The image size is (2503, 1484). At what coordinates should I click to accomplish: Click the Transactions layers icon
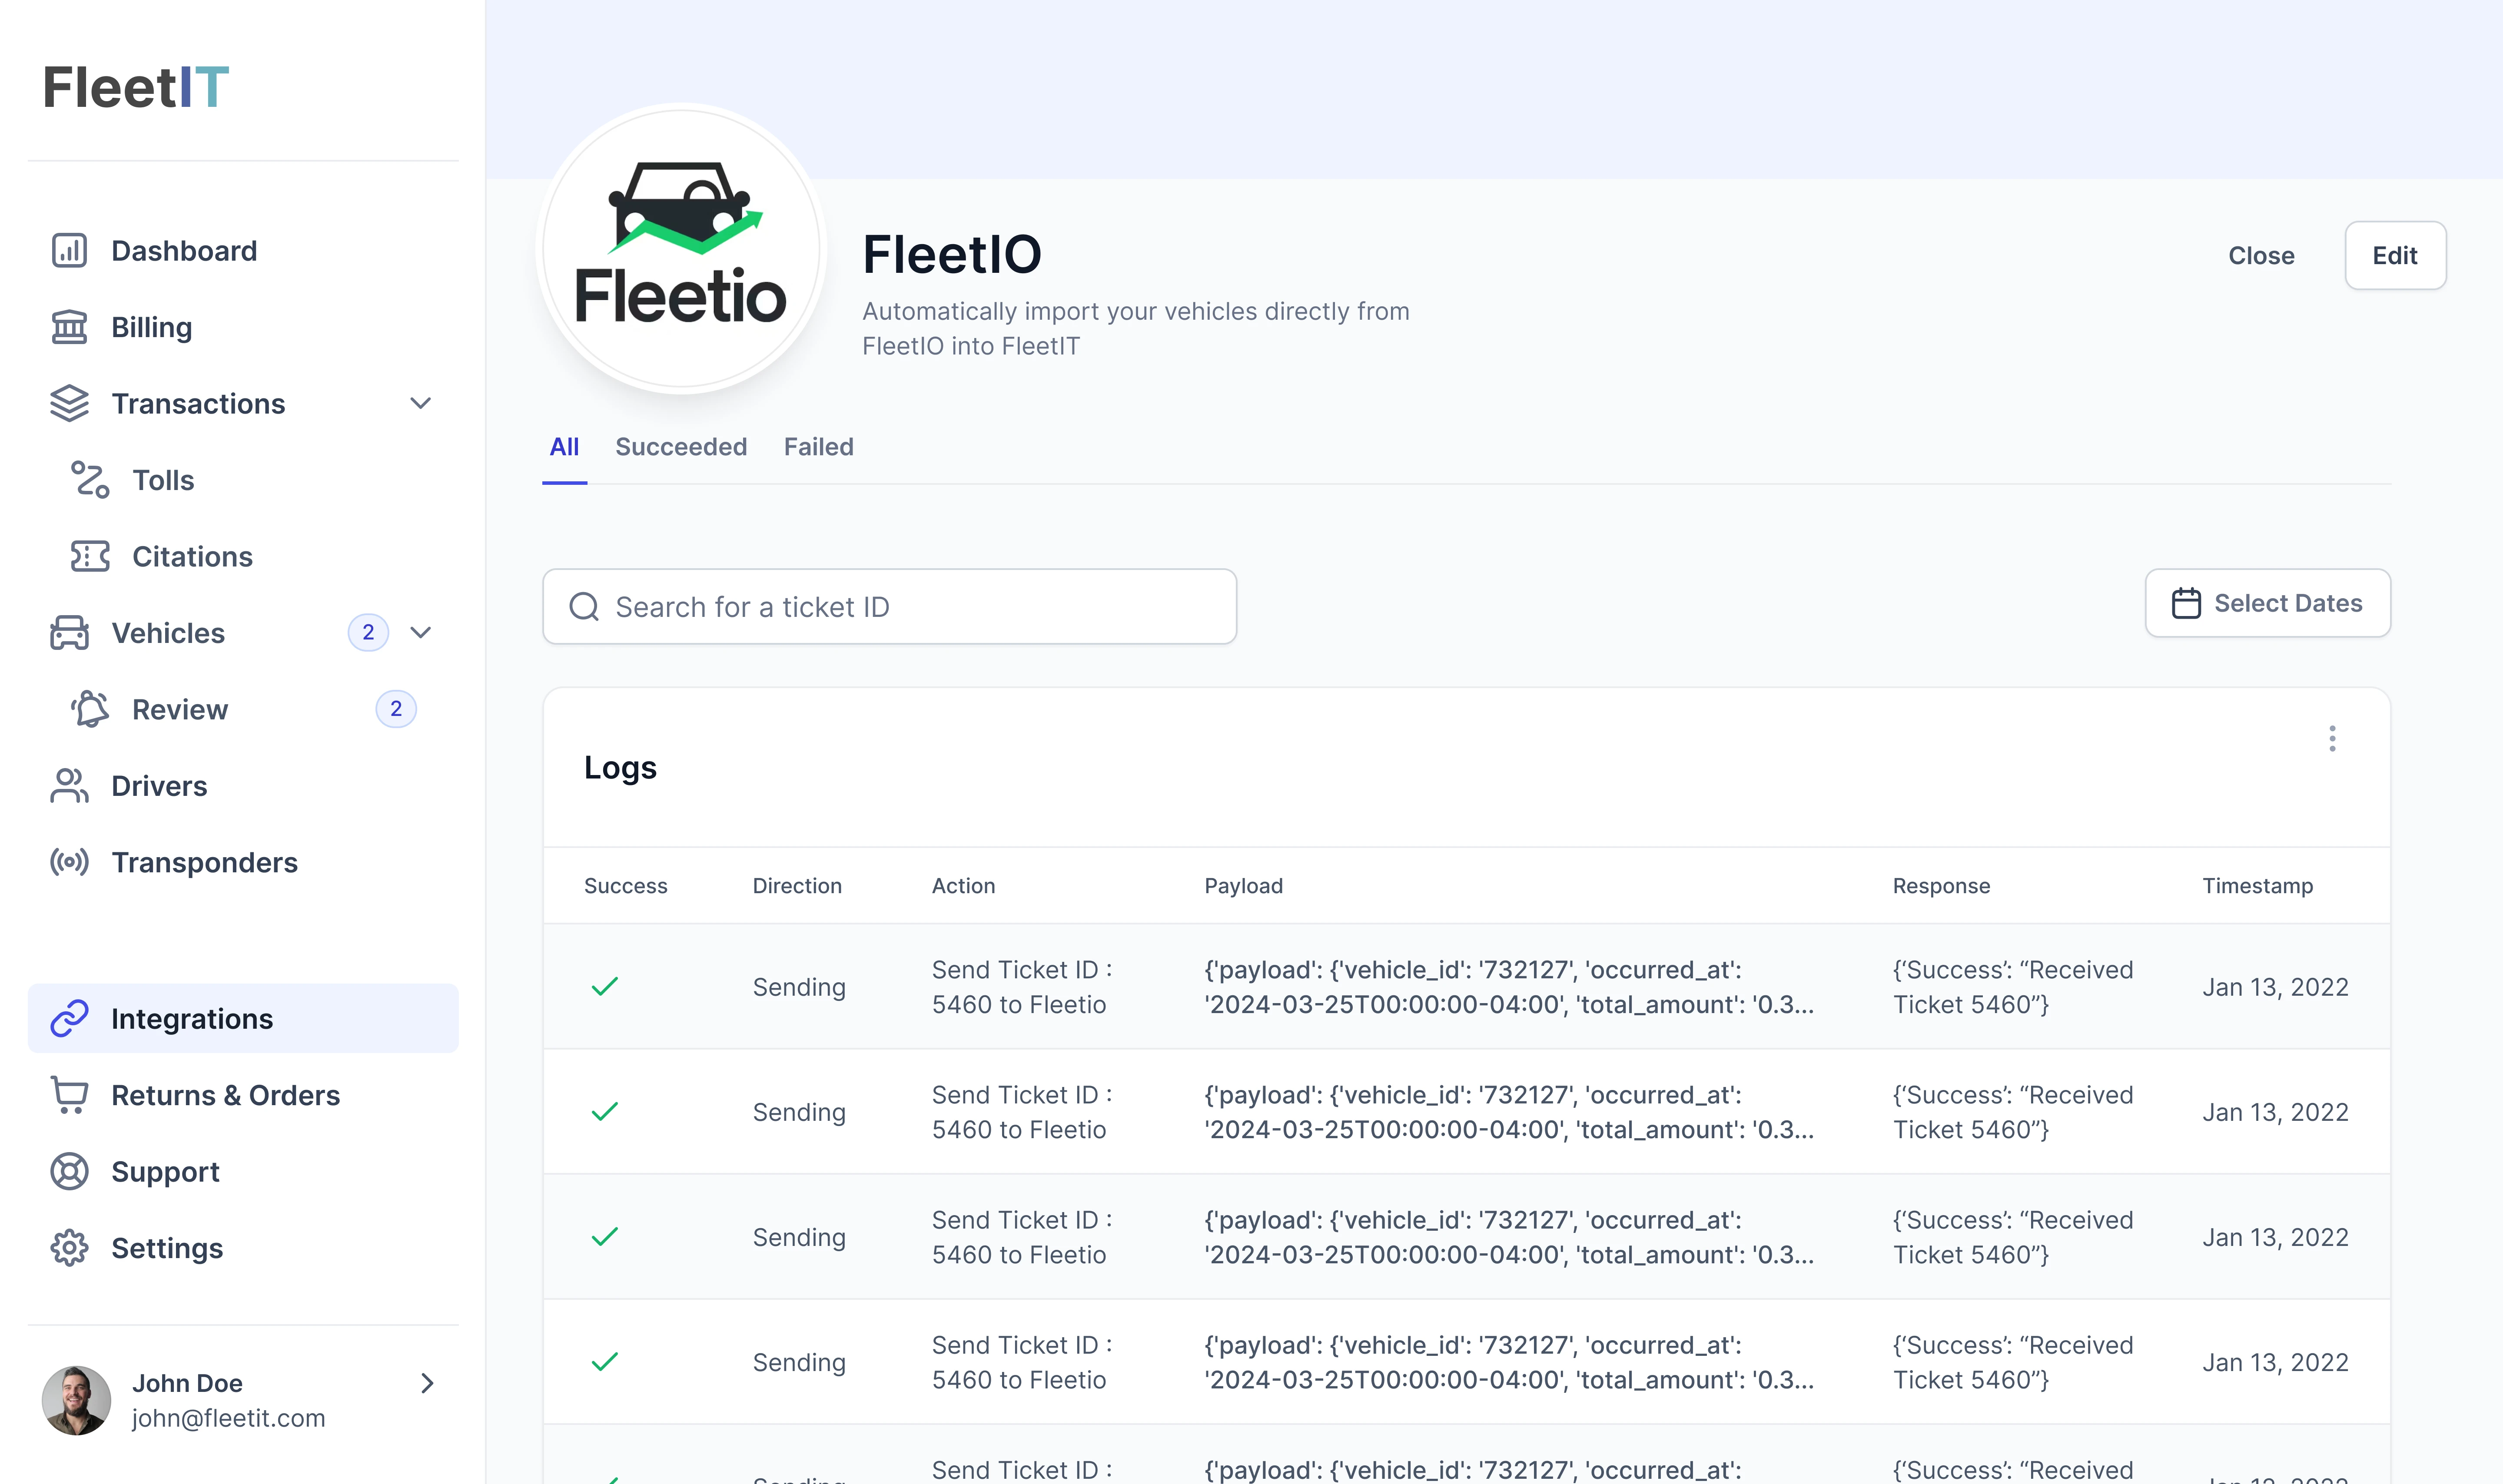point(69,403)
